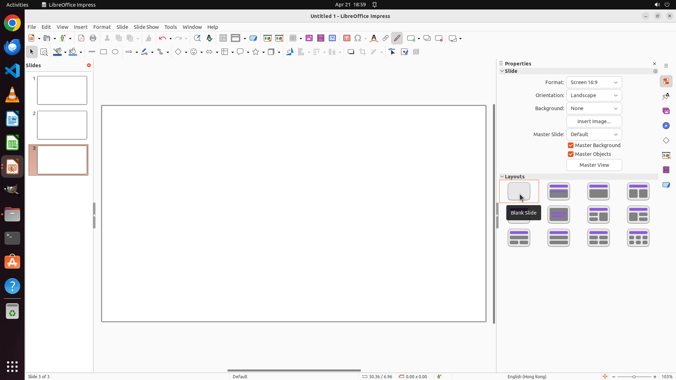Toggle the Display Grid icon
The height and width of the screenshot is (380, 676).
(223, 38)
